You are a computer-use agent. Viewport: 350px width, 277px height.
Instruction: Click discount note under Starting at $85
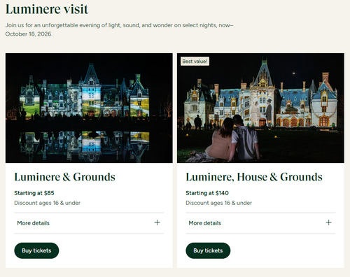pos(47,203)
